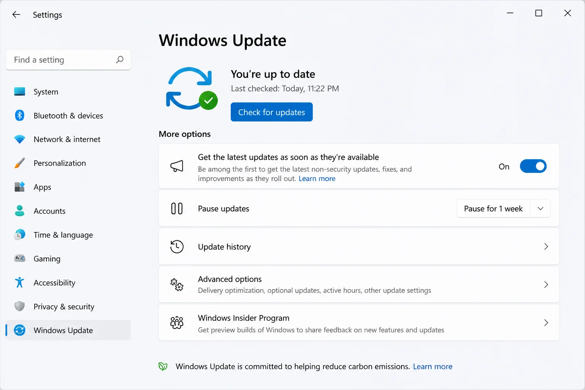Click Check for updates button
This screenshot has height=390, width=585.
coord(272,112)
